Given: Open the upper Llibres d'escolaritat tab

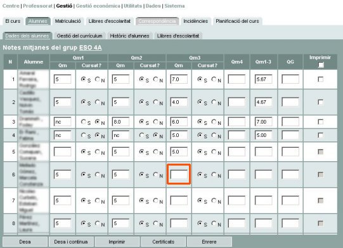Looking at the screenshot, I should [x=110, y=21].
